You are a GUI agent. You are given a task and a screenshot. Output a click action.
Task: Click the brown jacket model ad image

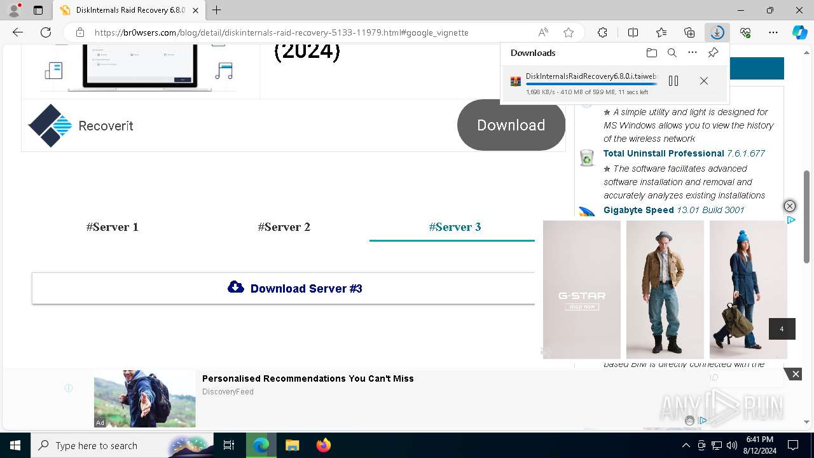click(x=665, y=289)
